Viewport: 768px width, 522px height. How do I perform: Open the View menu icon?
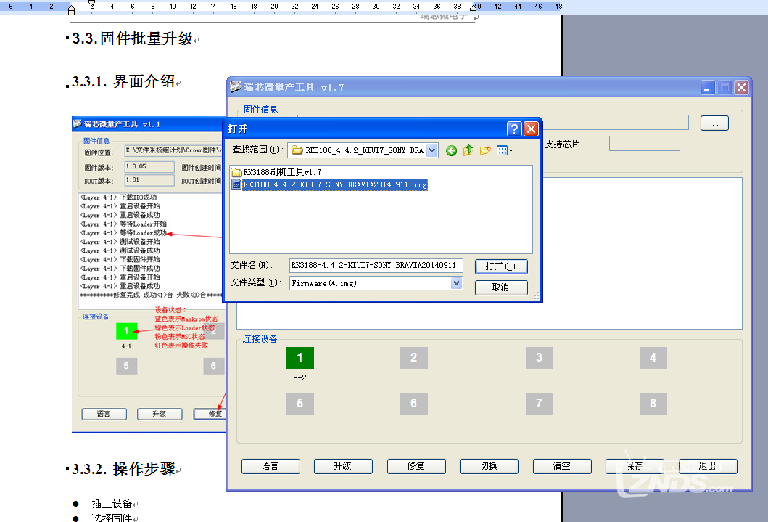pos(505,150)
